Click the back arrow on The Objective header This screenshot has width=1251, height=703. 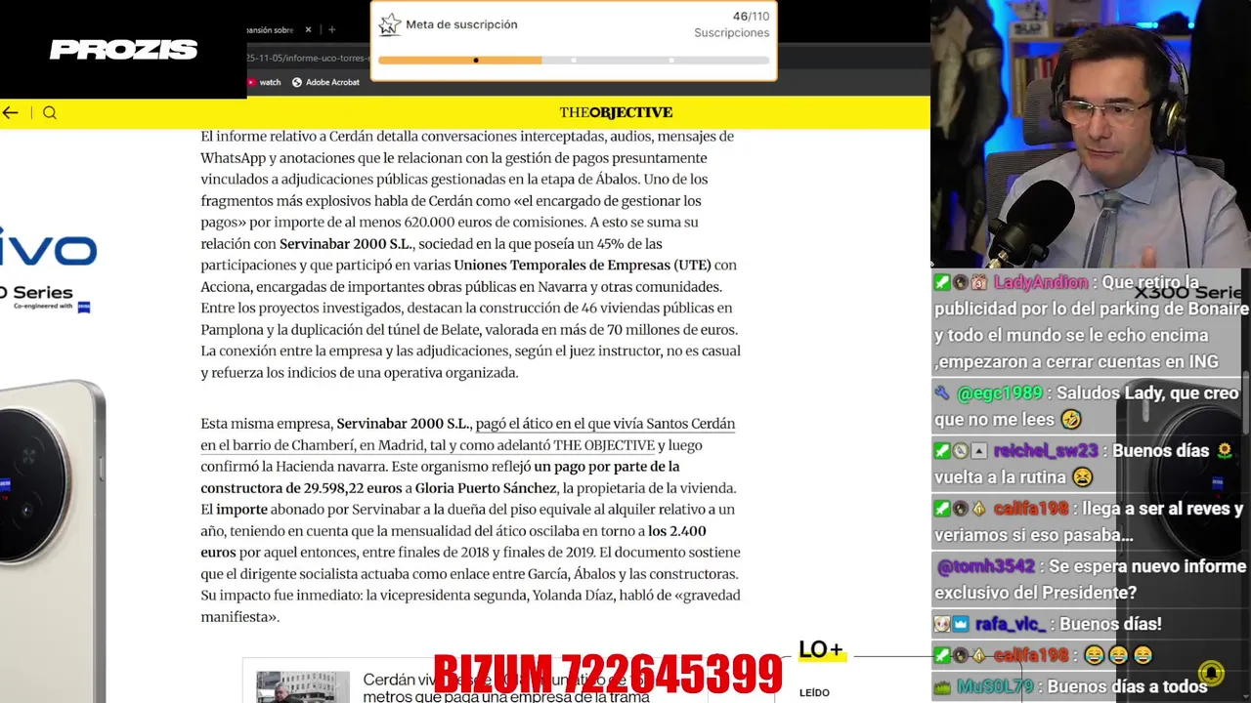point(11,112)
